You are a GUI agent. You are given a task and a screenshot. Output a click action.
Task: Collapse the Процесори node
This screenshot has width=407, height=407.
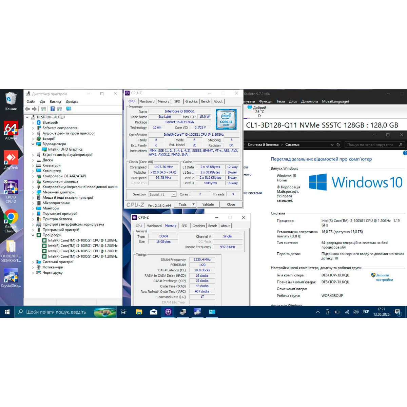pos(33,235)
